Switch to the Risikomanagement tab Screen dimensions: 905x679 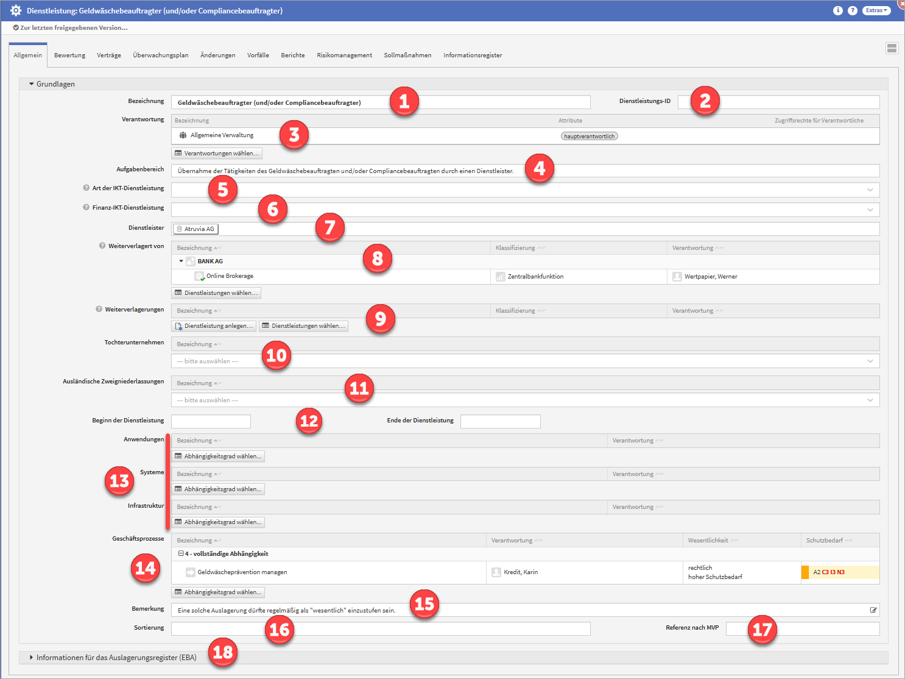pos(344,55)
